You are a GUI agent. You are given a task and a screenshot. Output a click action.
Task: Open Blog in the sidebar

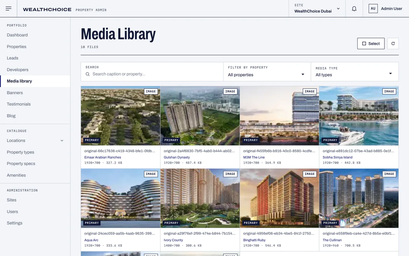click(x=35, y=116)
